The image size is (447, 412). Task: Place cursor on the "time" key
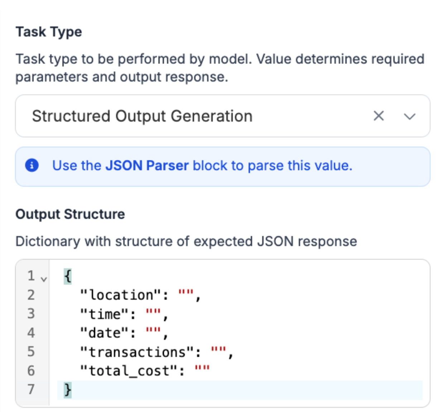point(105,314)
